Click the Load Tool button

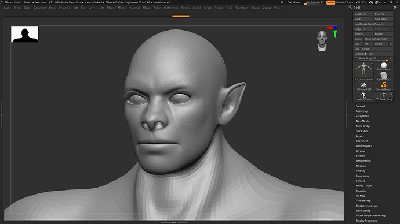click(363, 14)
